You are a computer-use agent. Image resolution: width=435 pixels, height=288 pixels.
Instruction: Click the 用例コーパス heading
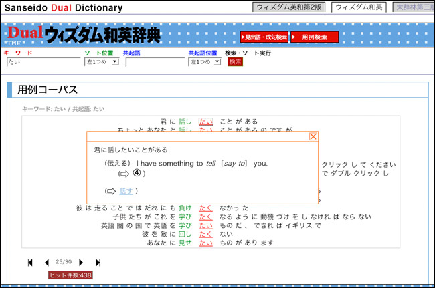click(48, 90)
